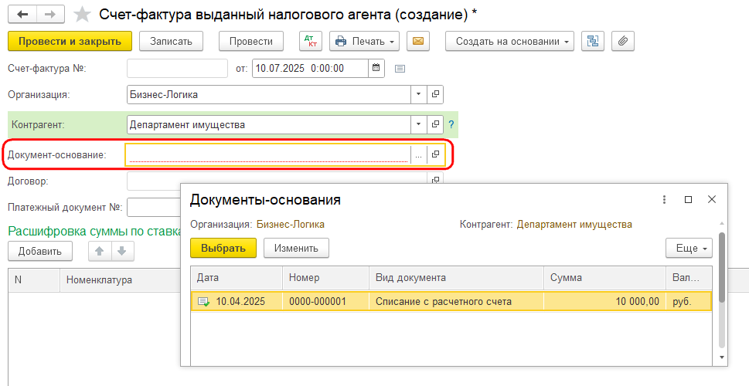
Task: Open the Контрагент record with its open button
Action: tap(435, 124)
